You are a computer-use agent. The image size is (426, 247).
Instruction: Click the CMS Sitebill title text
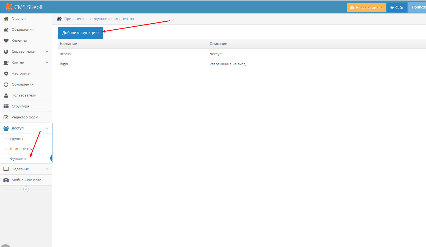click(x=29, y=7)
